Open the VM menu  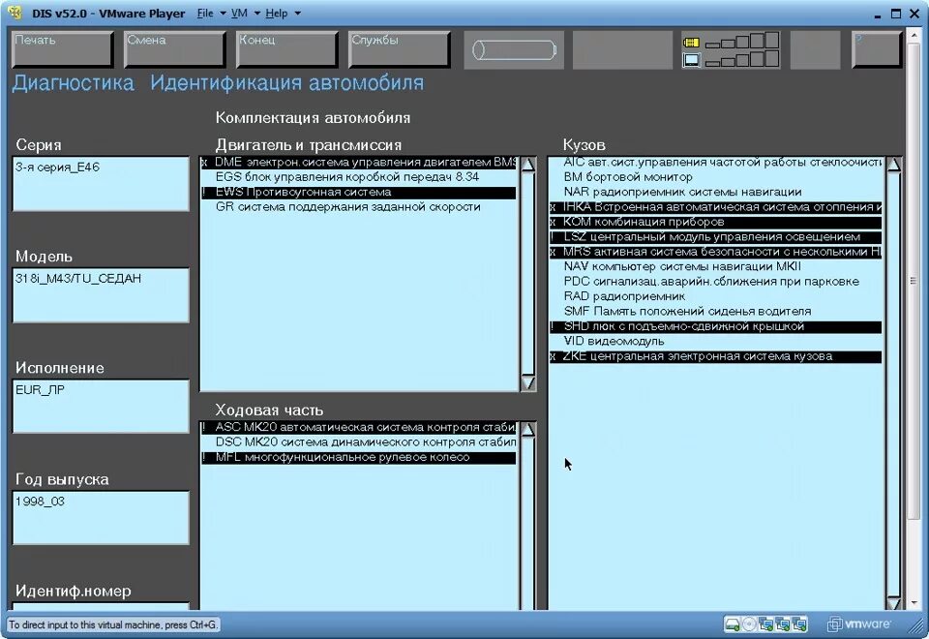[239, 13]
